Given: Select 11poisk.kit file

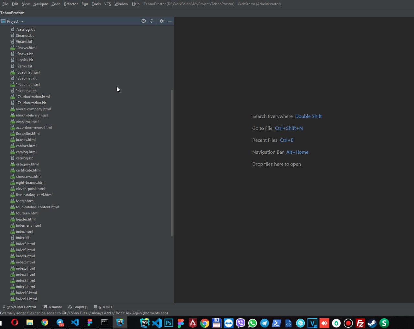Looking at the screenshot, I should coord(25,60).
